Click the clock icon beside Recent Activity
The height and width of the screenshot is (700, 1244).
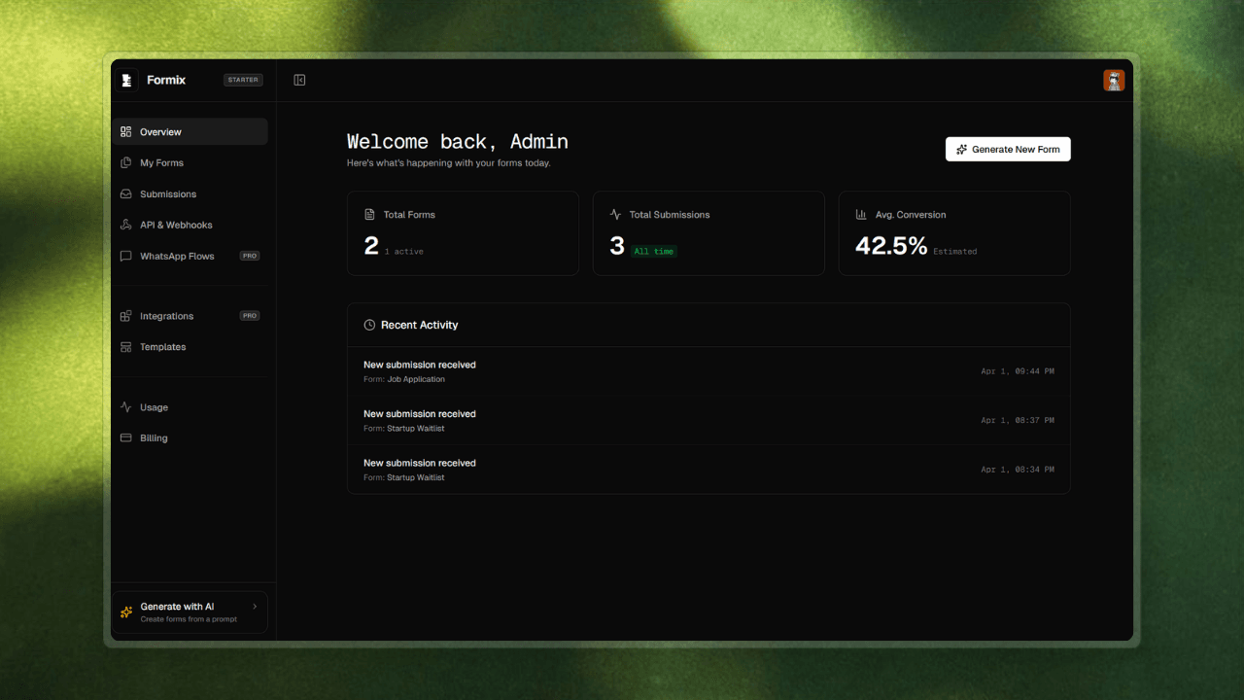pyautogui.click(x=368, y=325)
